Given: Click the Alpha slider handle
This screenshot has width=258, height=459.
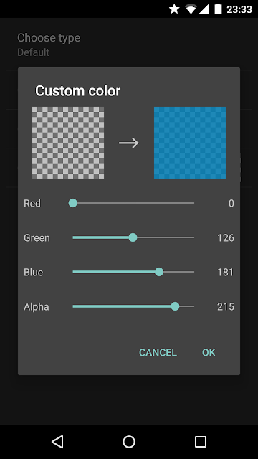Looking at the screenshot, I should [175, 306].
